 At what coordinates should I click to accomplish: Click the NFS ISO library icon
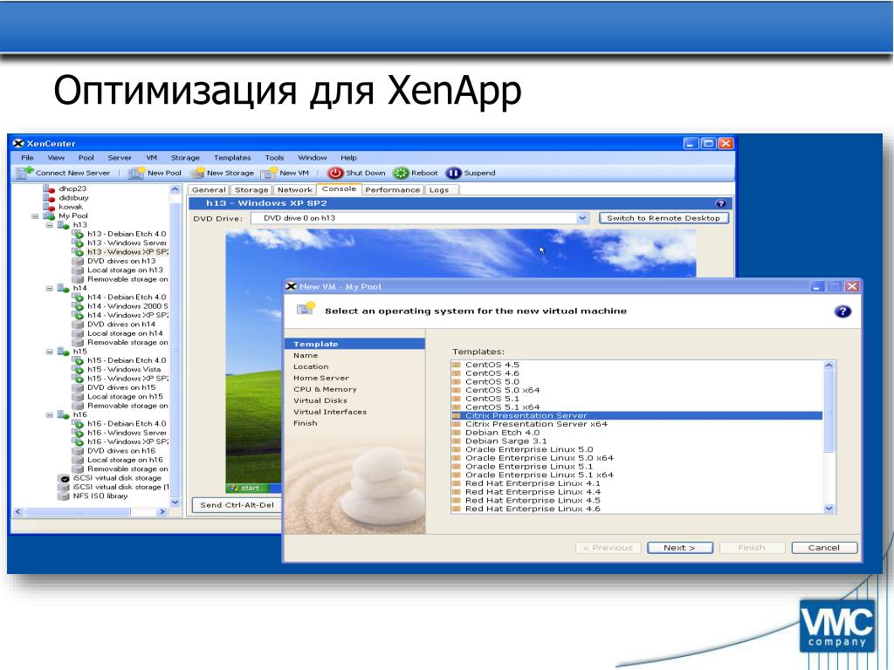64,496
